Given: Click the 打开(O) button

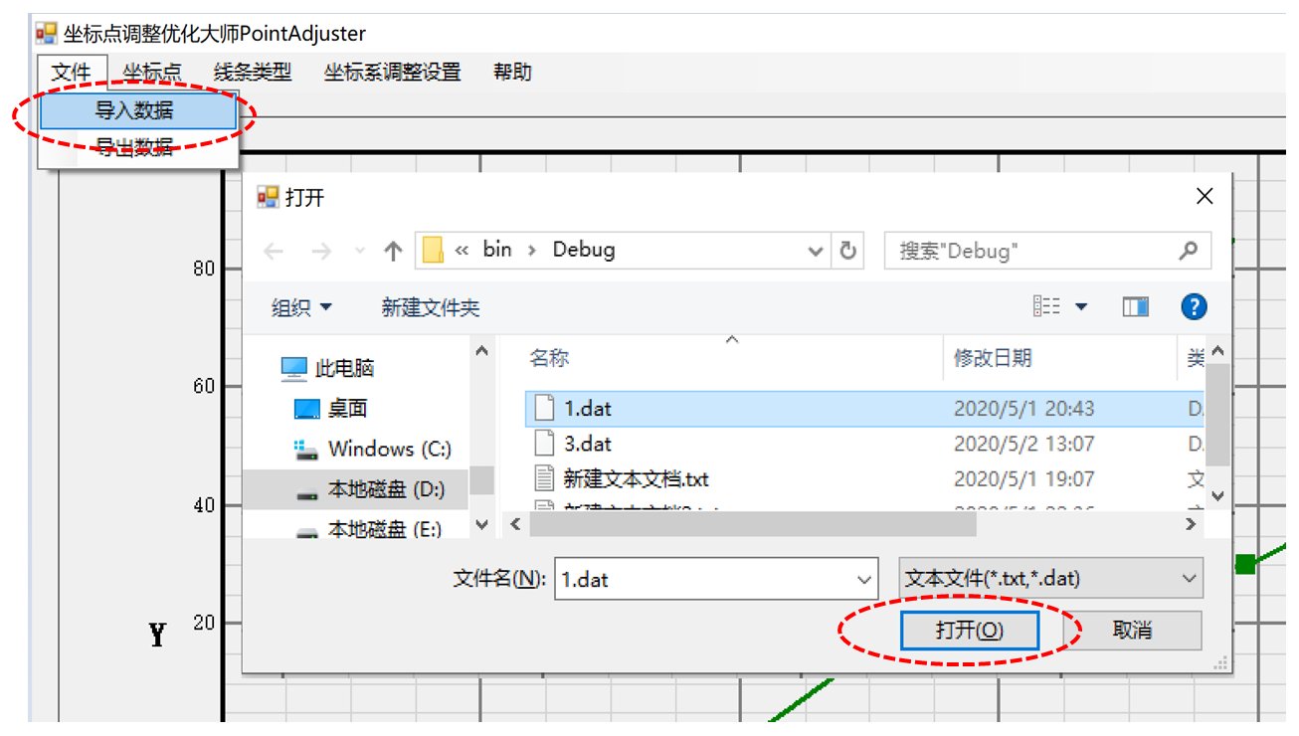Looking at the screenshot, I should (x=970, y=631).
